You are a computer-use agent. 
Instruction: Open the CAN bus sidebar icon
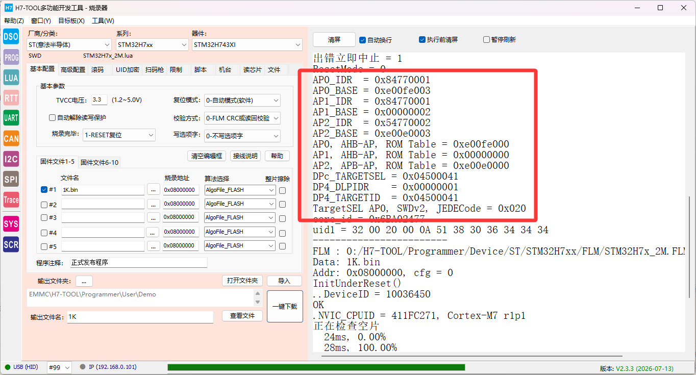[11, 138]
